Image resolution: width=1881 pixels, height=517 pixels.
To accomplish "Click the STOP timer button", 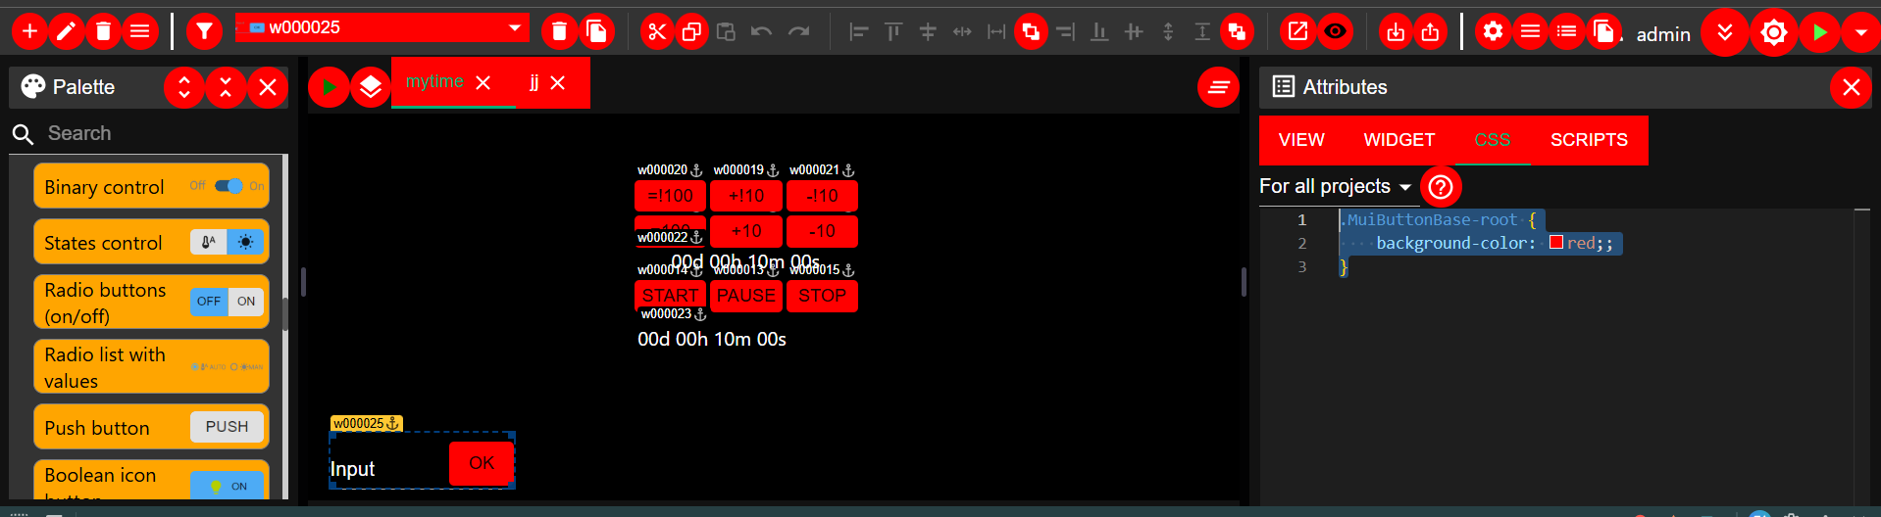I will pyautogui.click(x=822, y=296).
